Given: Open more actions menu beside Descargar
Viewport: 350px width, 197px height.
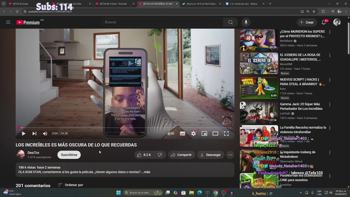Looking at the screenshot, I should point(231,155).
